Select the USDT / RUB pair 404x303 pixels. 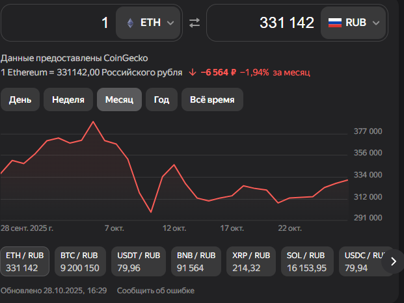click(x=137, y=261)
